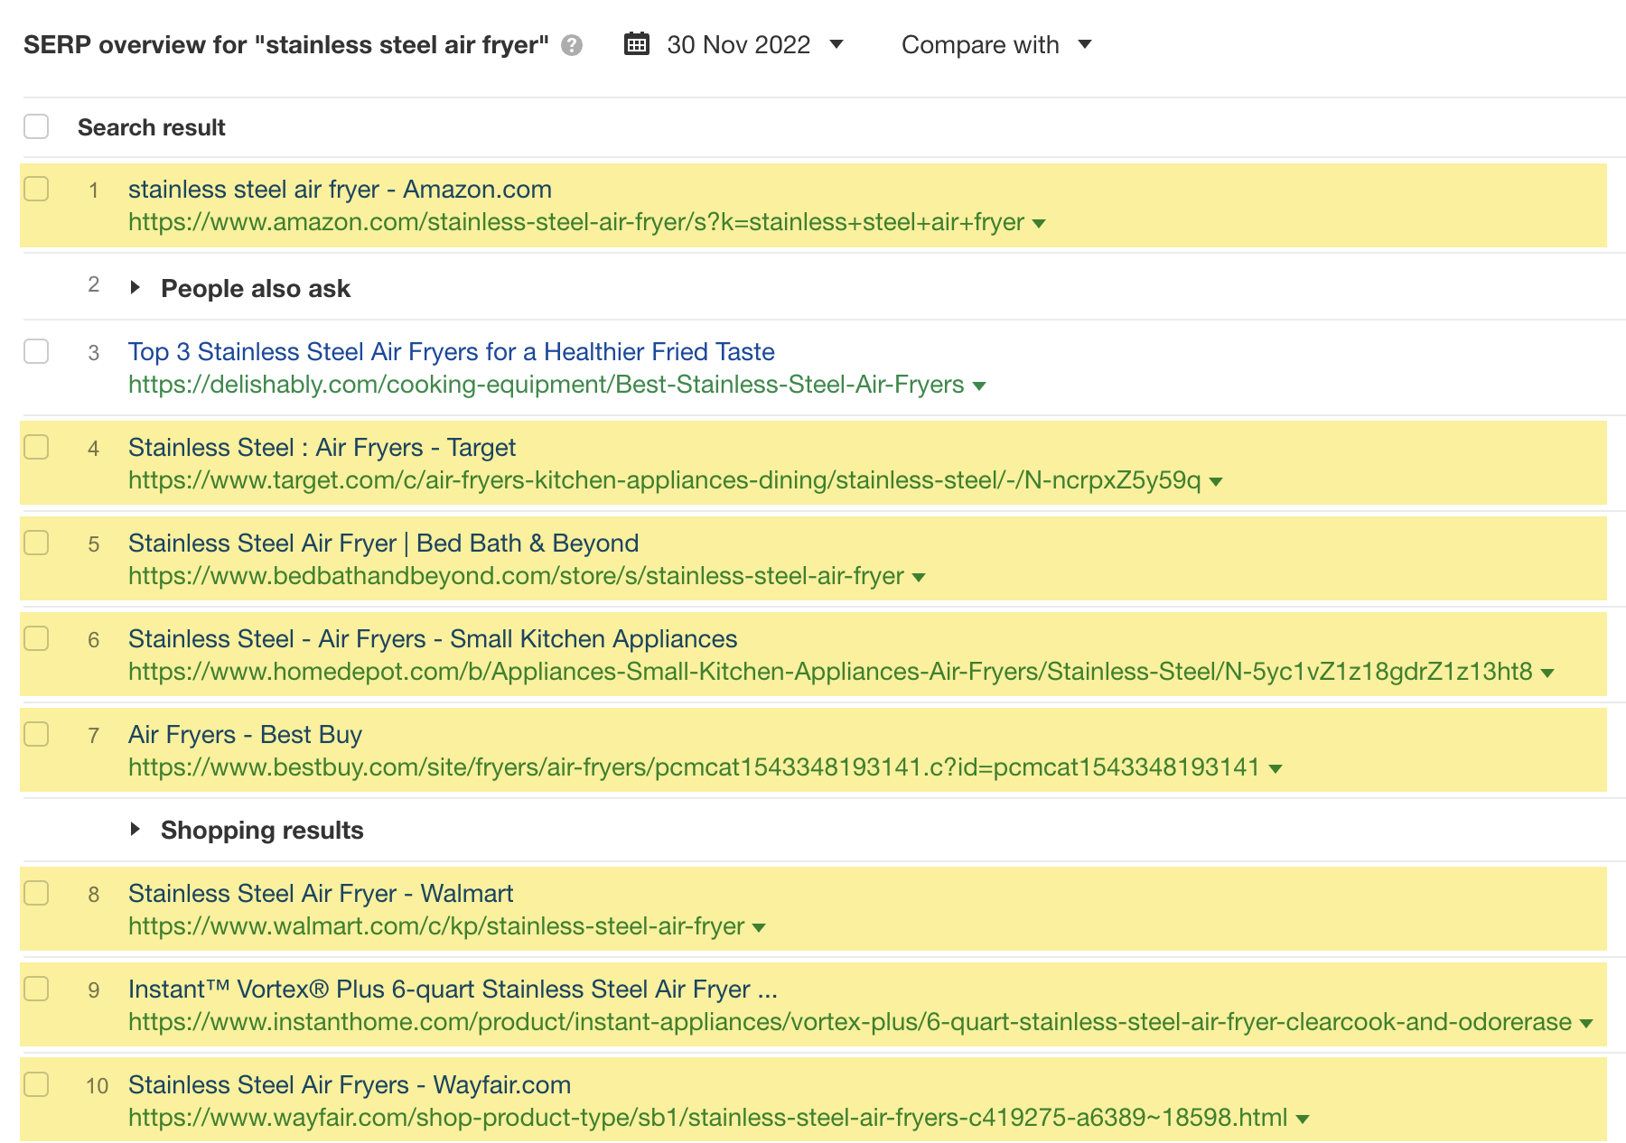Click the delishably.com URL caret arrow
Viewport: 1626px width, 1143px height.
pos(979,386)
